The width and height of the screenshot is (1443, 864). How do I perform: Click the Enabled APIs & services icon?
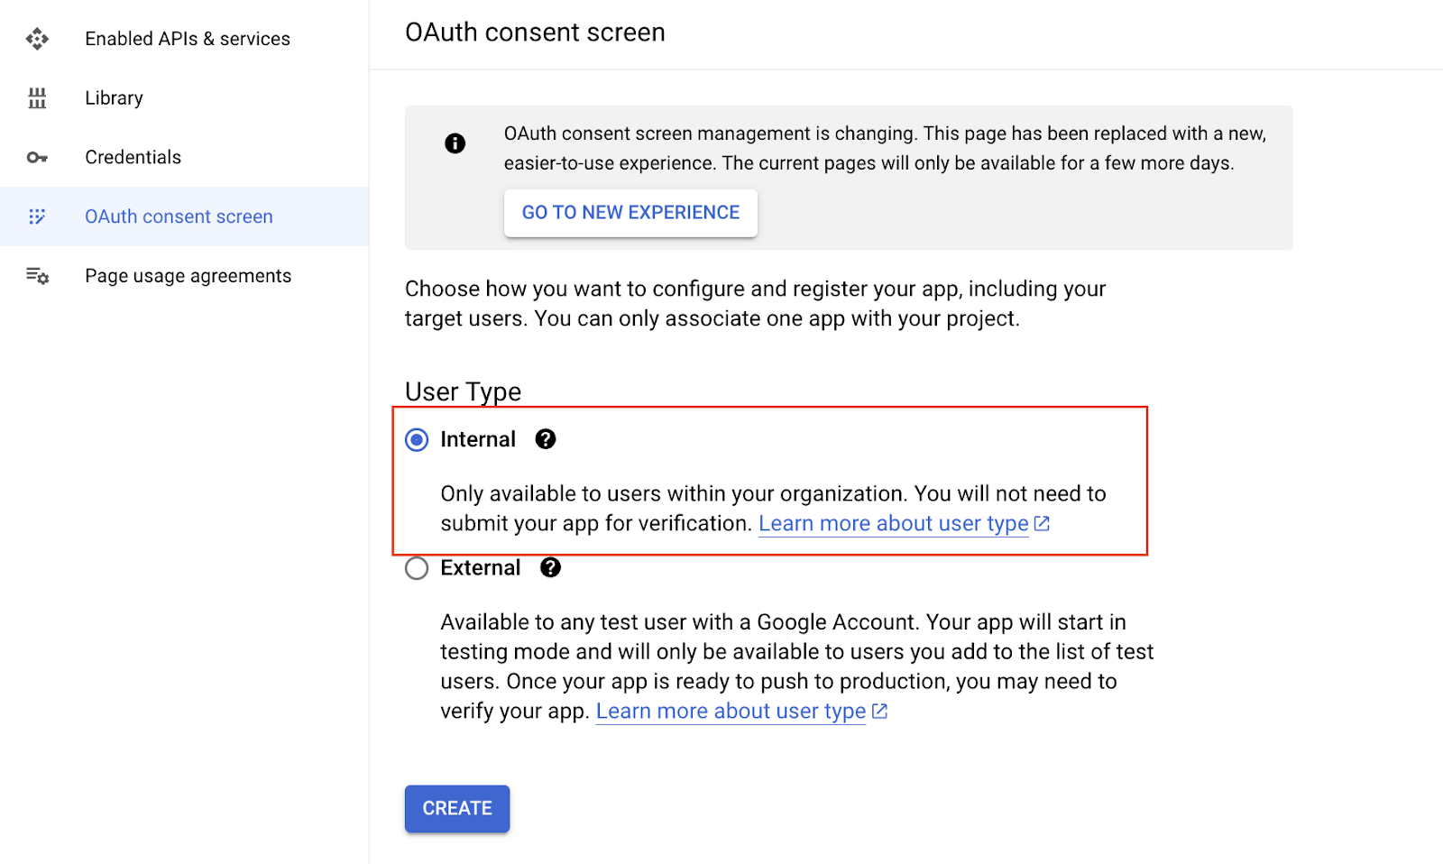click(x=37, y=39)
